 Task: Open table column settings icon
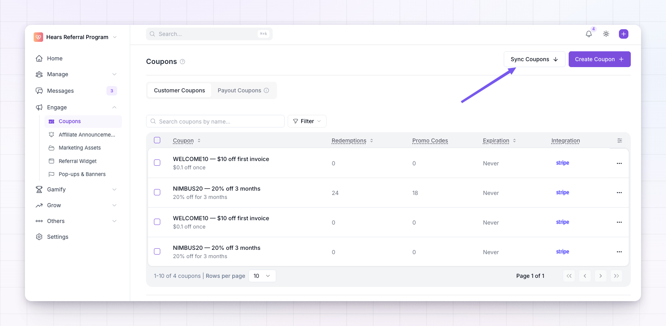(x=620, y=141)
